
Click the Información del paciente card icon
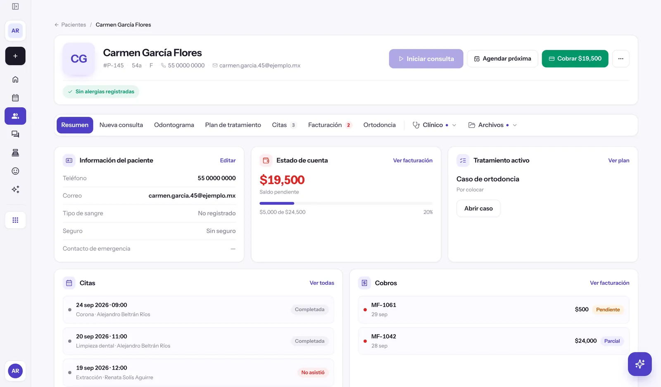point(69,160)
